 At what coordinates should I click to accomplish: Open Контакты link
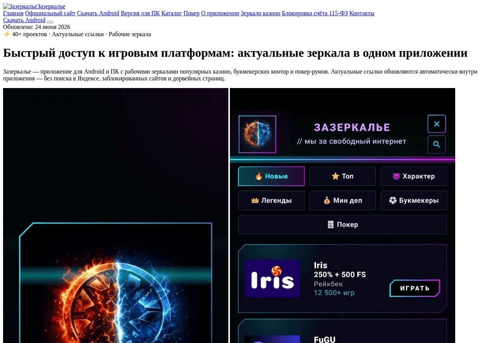pos(362,13)
